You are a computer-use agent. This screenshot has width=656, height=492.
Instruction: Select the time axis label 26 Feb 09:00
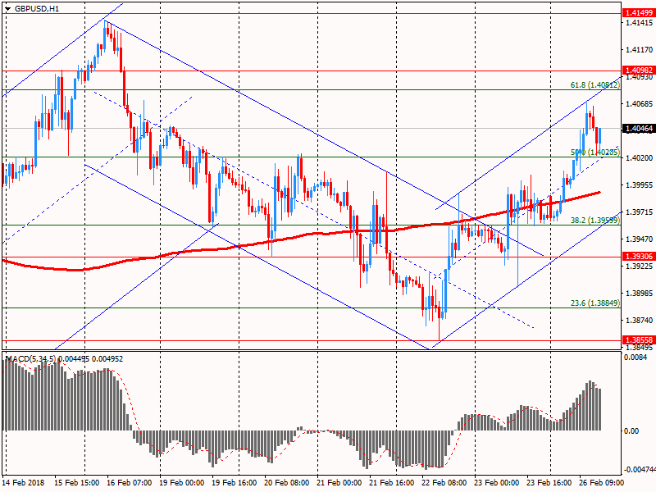tap(602, 482)
